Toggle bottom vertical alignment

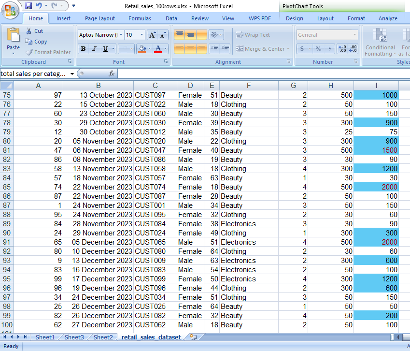coord(201,35)
